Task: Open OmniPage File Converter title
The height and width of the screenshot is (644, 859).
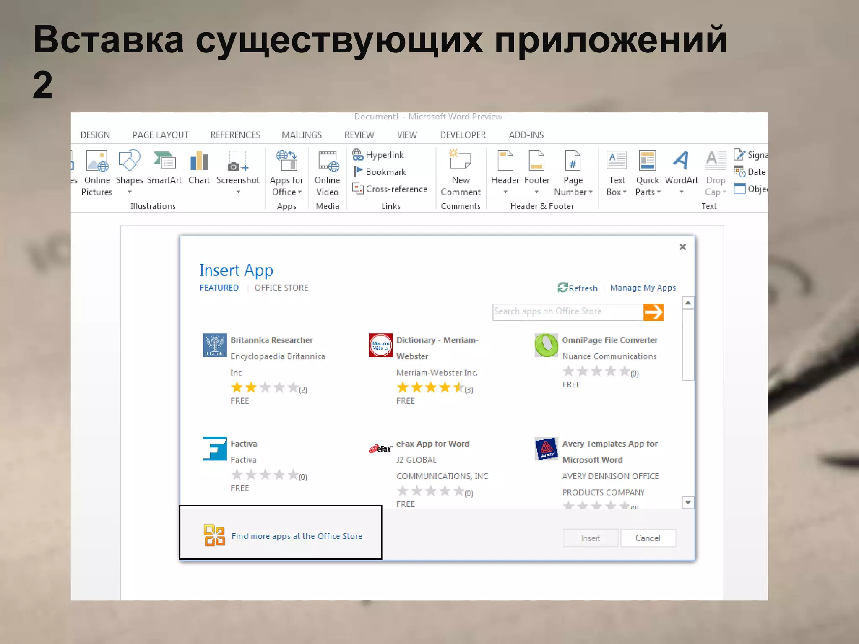Action: pos(610,340)
